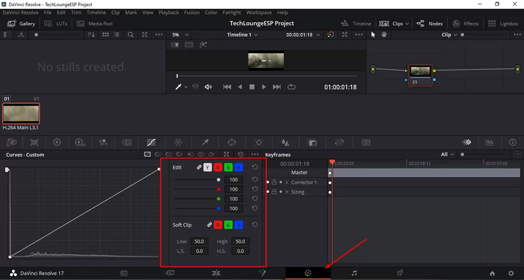This screenshot has width=524, height=280.
Task: Switch to the Fusion page
Action: 263,273
